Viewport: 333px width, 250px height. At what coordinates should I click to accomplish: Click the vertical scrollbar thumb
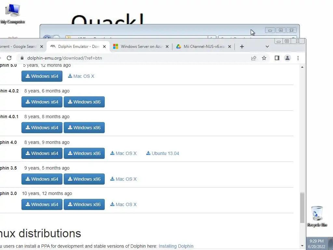point(302,208)
